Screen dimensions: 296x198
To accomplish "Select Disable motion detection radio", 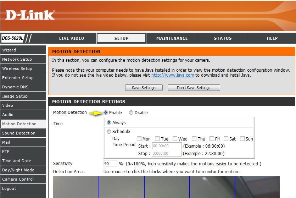I will [131, 112].
